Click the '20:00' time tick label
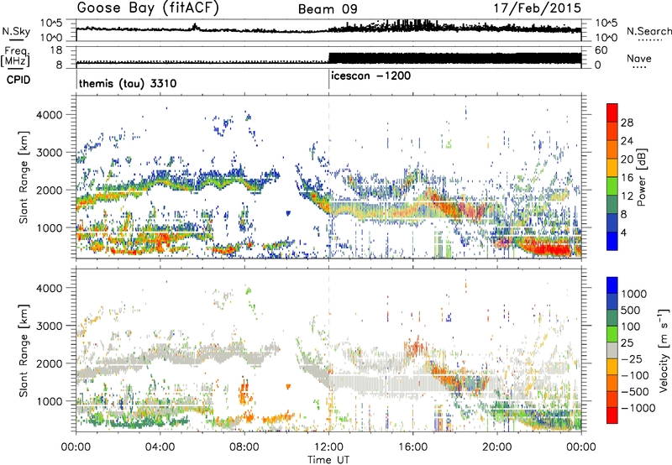Image resolution: width=672 pixels, height=465 pixels. pos(497,447)
